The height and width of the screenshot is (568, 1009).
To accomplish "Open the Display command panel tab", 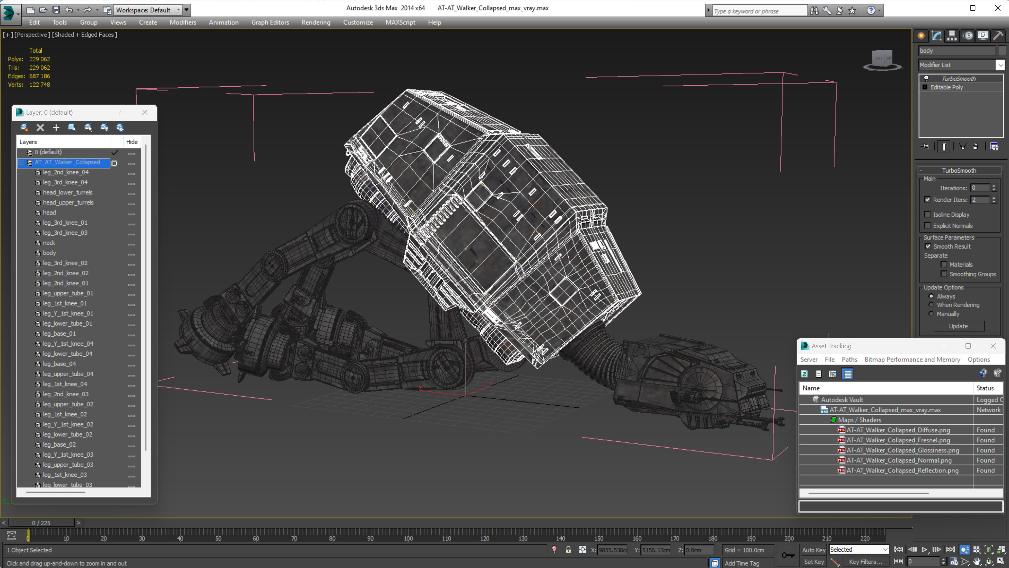I will click(x=983, y=36).
